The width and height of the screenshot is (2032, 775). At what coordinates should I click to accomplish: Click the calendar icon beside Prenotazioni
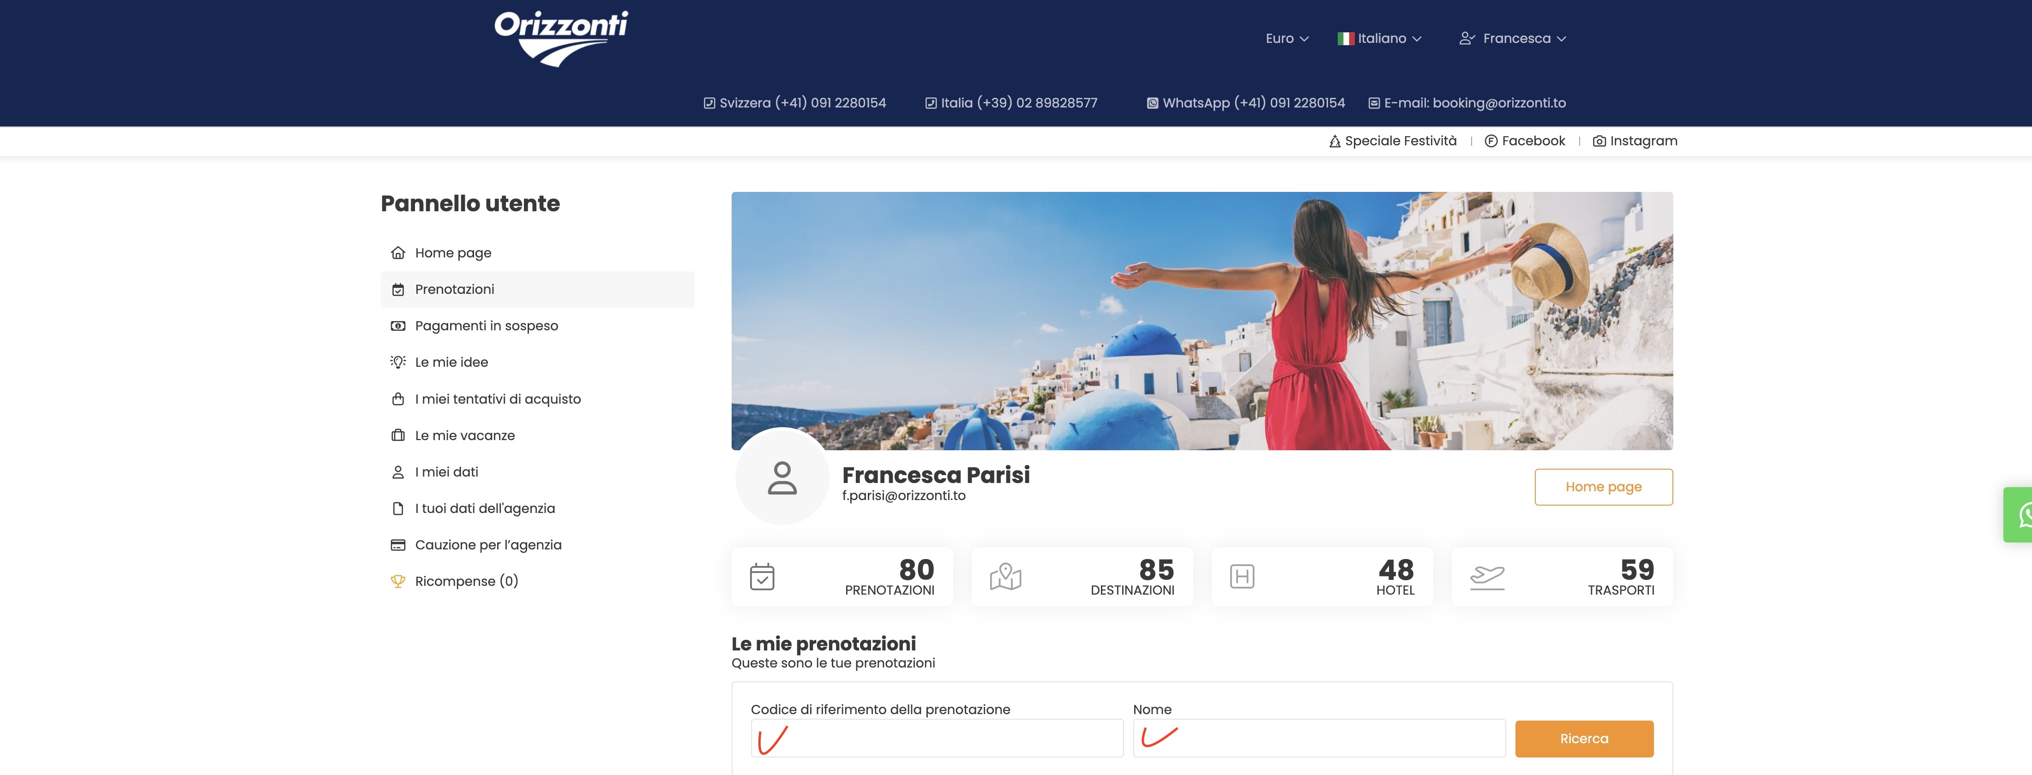pos(397,289)
